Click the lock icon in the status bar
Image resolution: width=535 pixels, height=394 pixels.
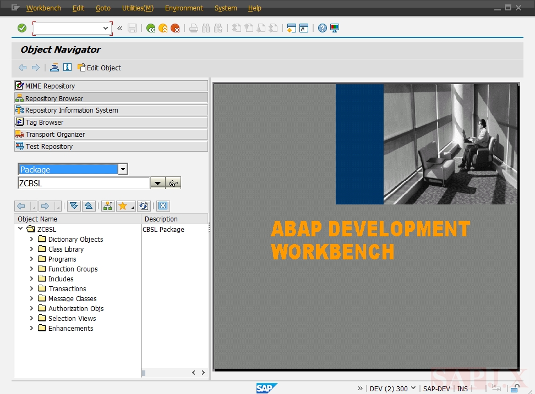pyautogui.click(x=515, y=388)
